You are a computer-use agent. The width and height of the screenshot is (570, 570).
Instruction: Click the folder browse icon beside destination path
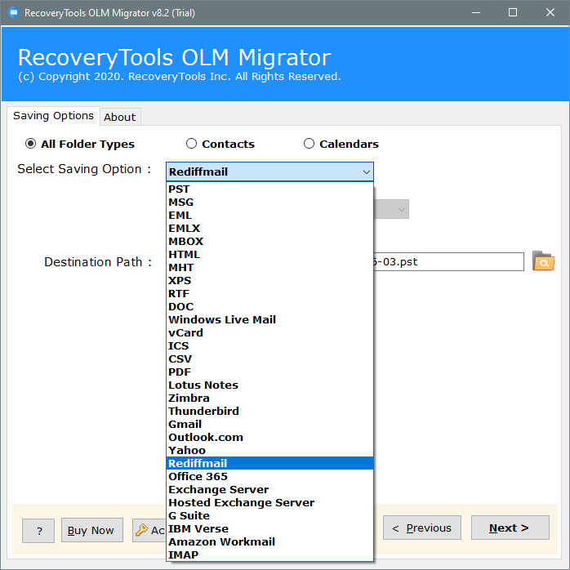[543, 261]
